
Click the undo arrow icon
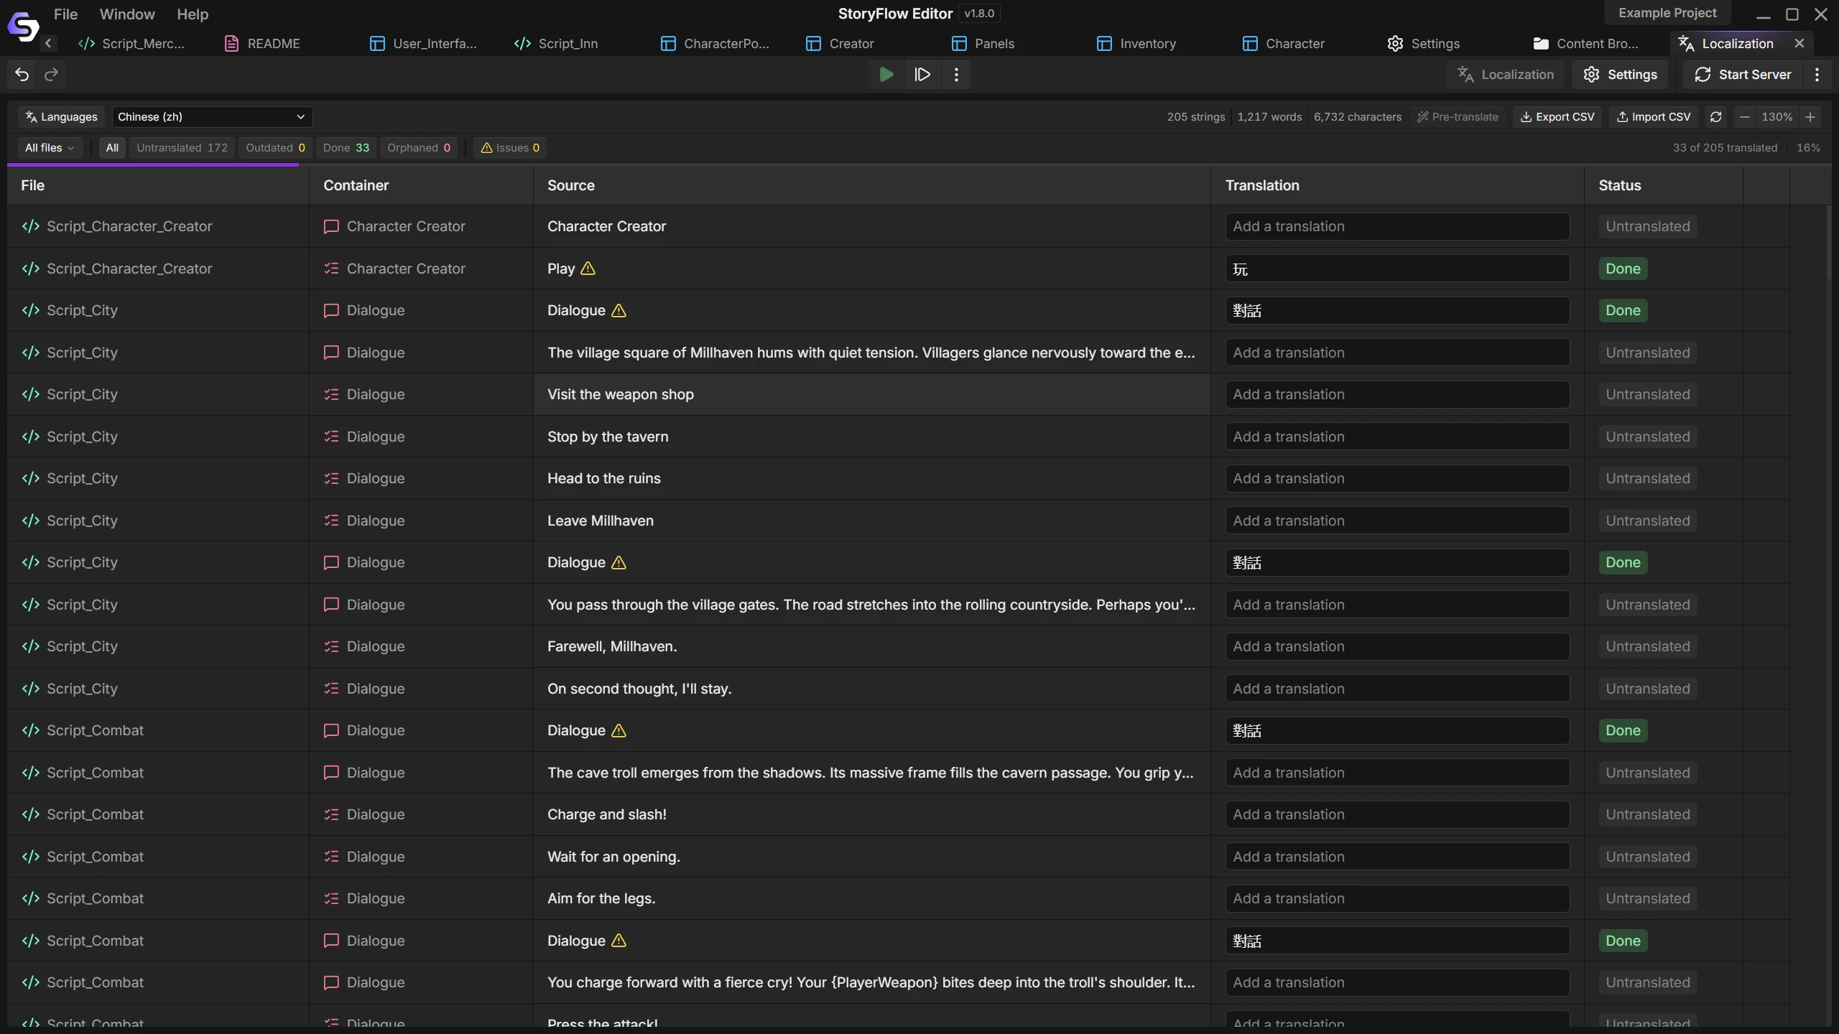22,75
